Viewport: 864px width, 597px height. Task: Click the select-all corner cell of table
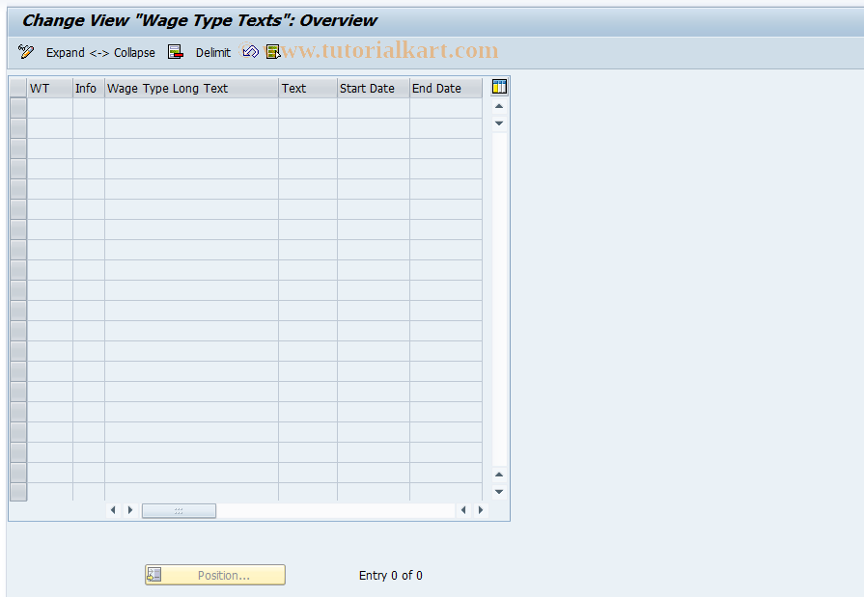click(x=18, y=88)
